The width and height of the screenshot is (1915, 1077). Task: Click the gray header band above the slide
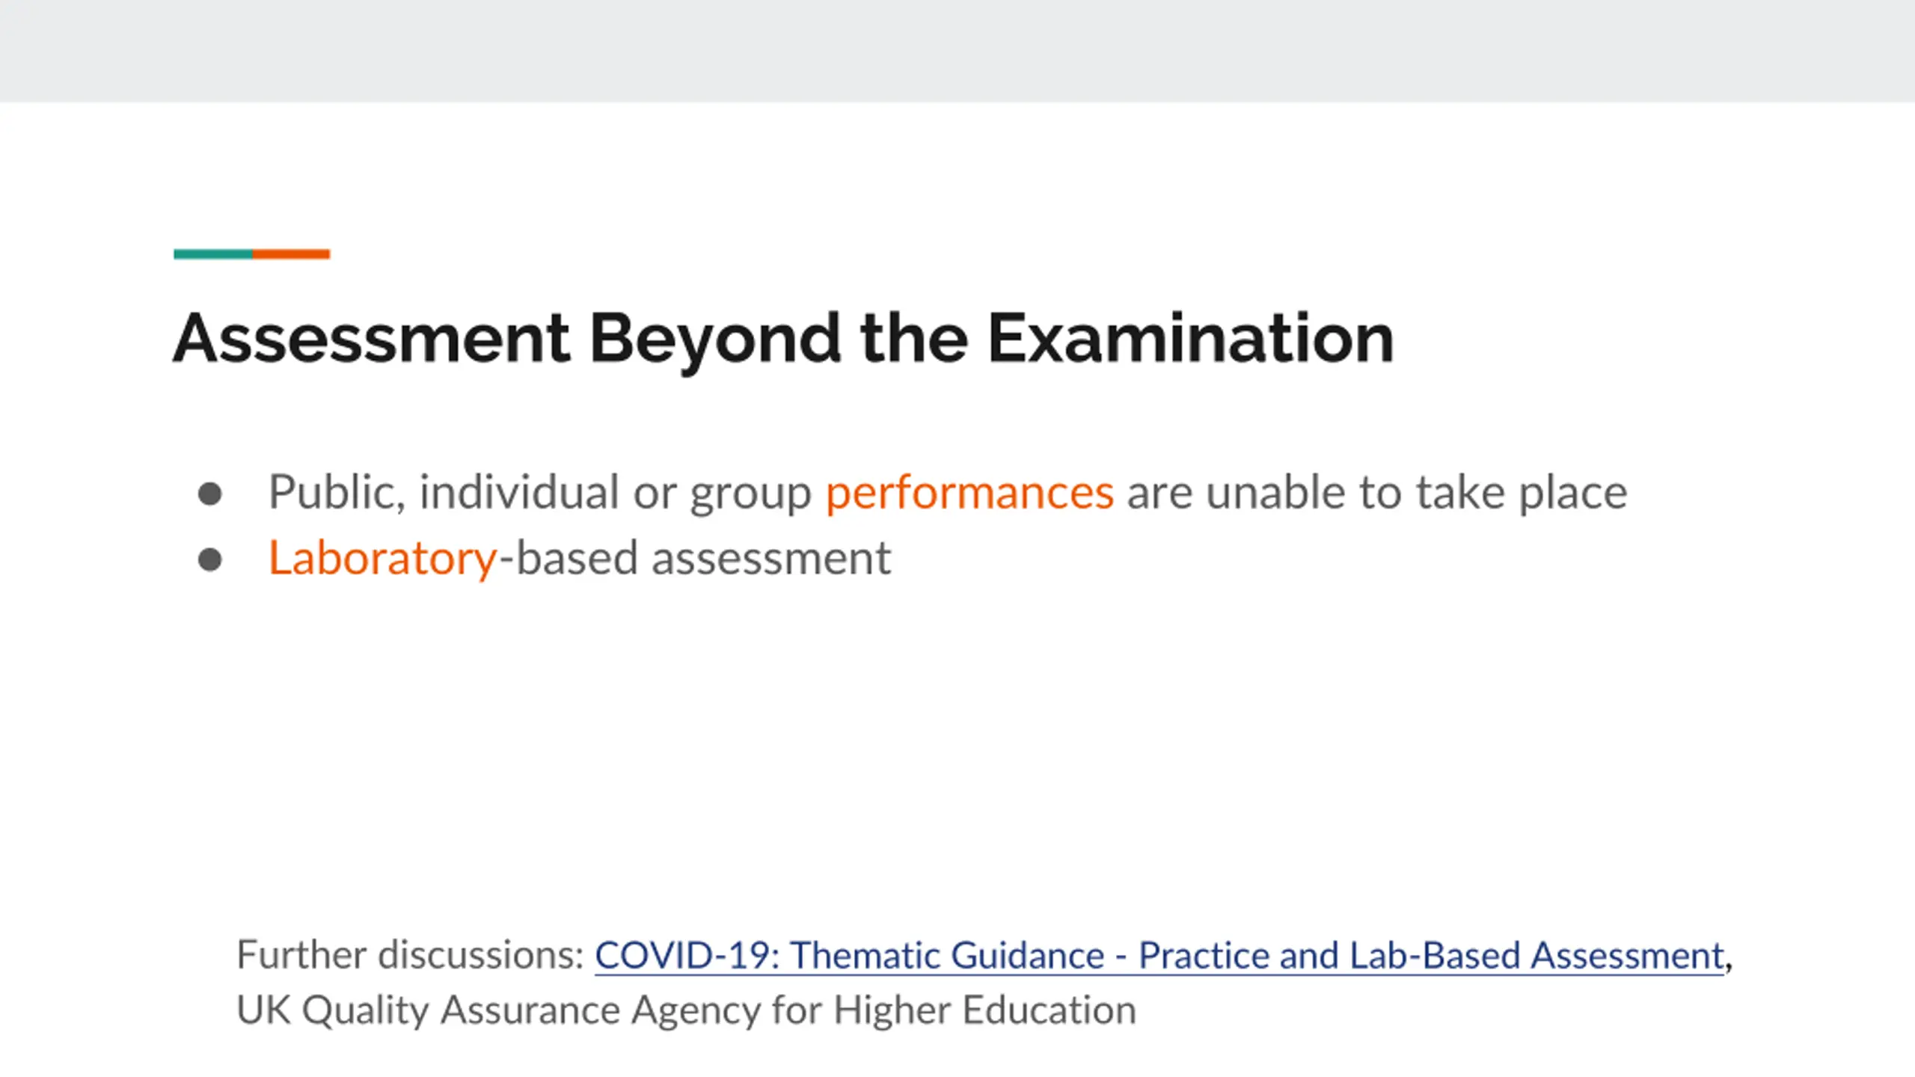click(957, 51)
